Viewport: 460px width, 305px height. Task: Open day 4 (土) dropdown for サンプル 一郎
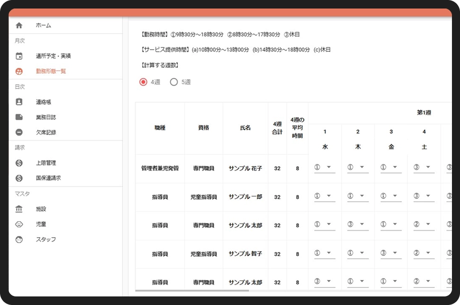424,196
